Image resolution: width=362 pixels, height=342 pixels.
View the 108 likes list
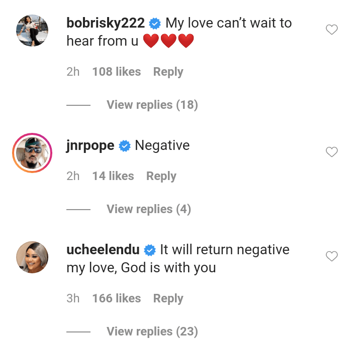point(117,72)
